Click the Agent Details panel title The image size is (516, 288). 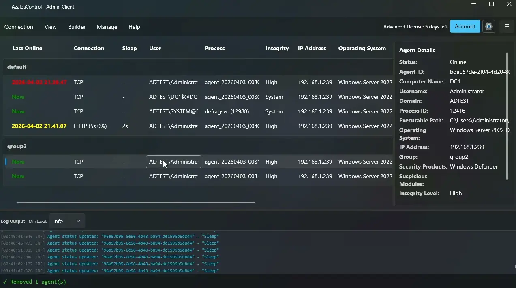(417, 50)
